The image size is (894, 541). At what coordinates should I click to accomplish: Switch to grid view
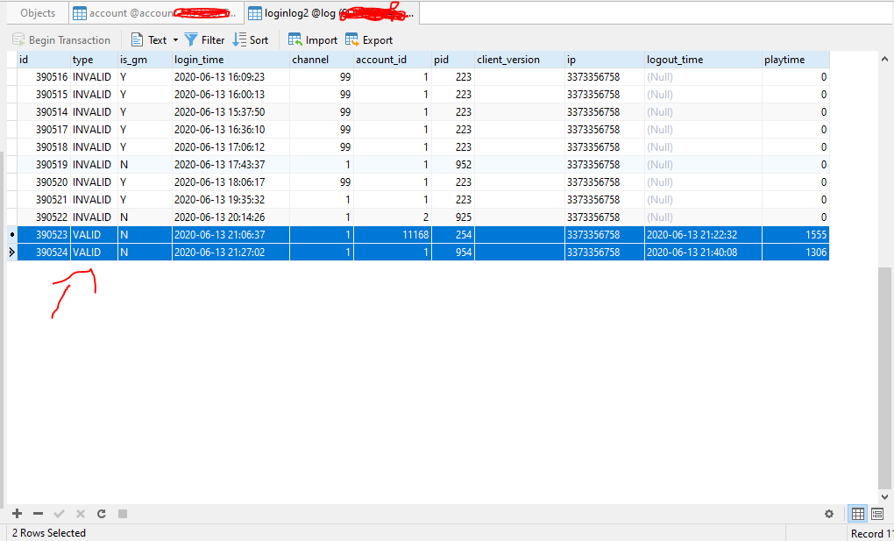click(857, 514)
